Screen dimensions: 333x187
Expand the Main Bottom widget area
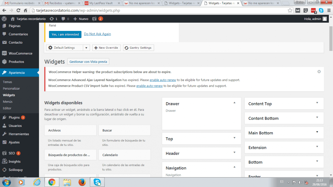[x=317, y=132]
